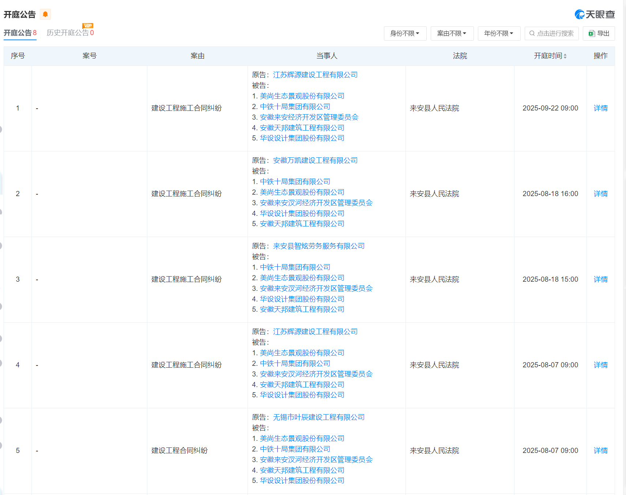This screenshot has width=626, height=495.
Task: Select 来安县人民法院 cell in row 1
Action: (434, 108)
